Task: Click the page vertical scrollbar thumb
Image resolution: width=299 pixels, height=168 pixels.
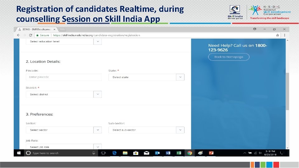Action: (287, 91)
